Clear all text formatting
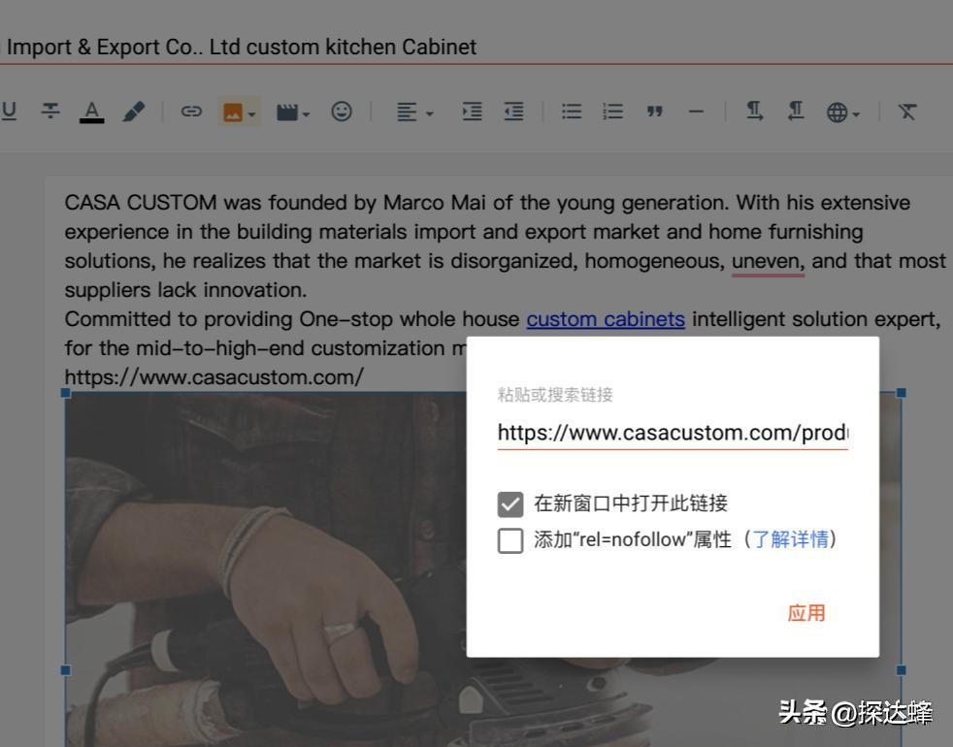 point(906,111)
